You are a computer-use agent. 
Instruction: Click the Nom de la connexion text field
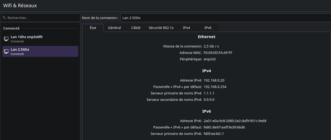click(x=225, y=18)
